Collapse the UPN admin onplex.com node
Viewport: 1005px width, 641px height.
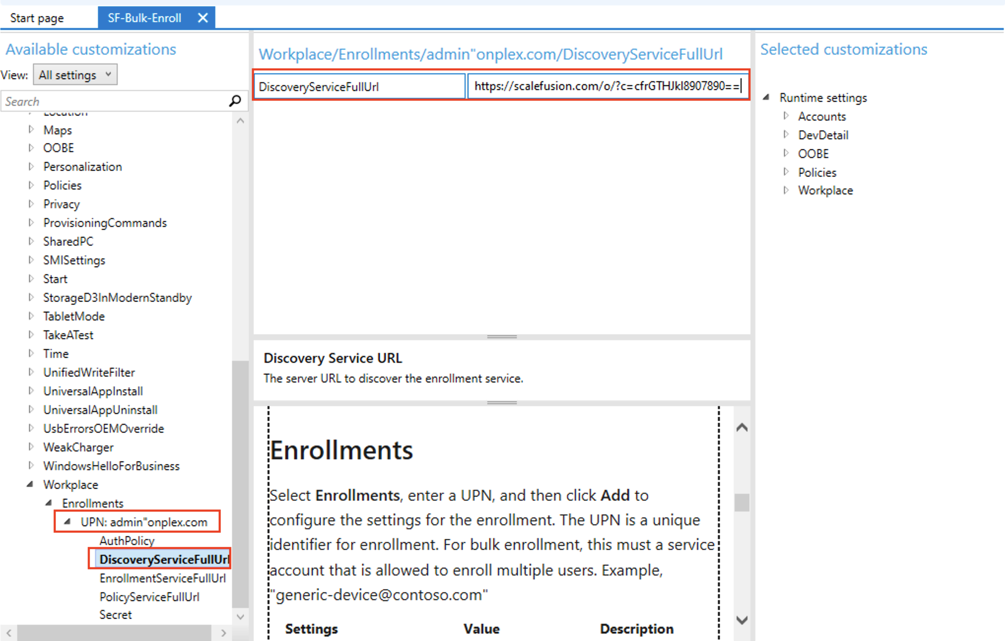coord(67,522)
